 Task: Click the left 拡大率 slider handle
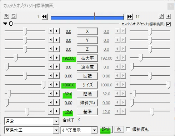(x=16, y=58)
